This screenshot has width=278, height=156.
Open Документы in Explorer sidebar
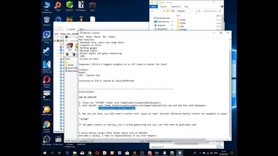point(161,29)
